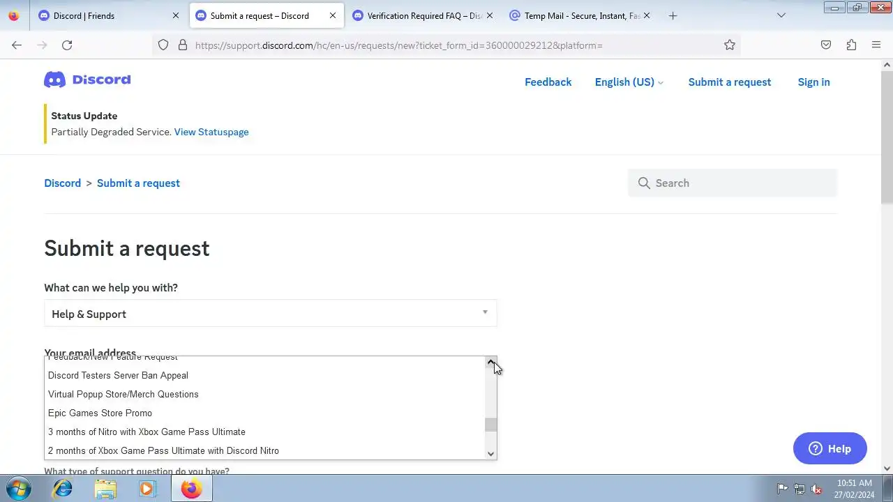The image size is (893, 502).
Task: Click the dropdown list scrollbar thumb
Action: 491,425
